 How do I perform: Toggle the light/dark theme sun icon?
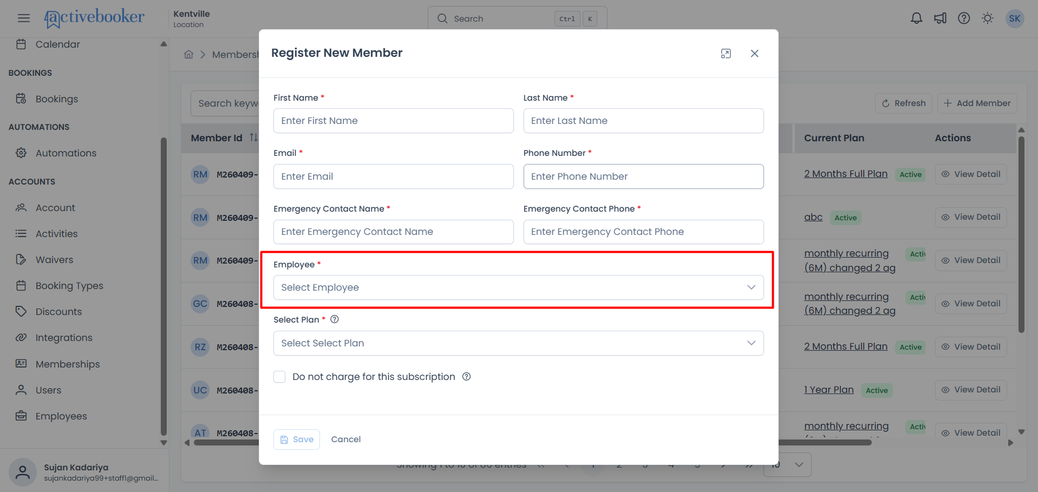tap(988, 18)
